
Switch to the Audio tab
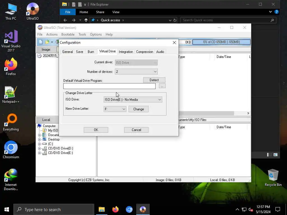(160, 52)
